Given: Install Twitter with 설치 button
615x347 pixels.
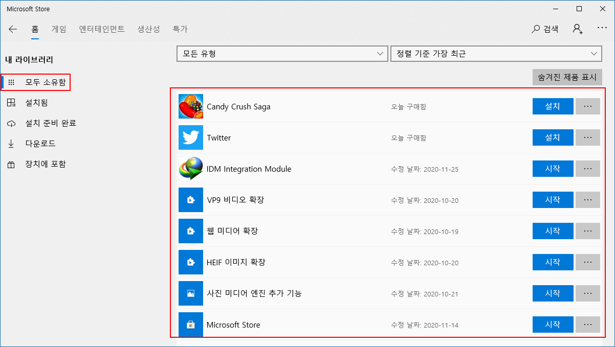Looking at the screenshot, I should click(553, 137).
